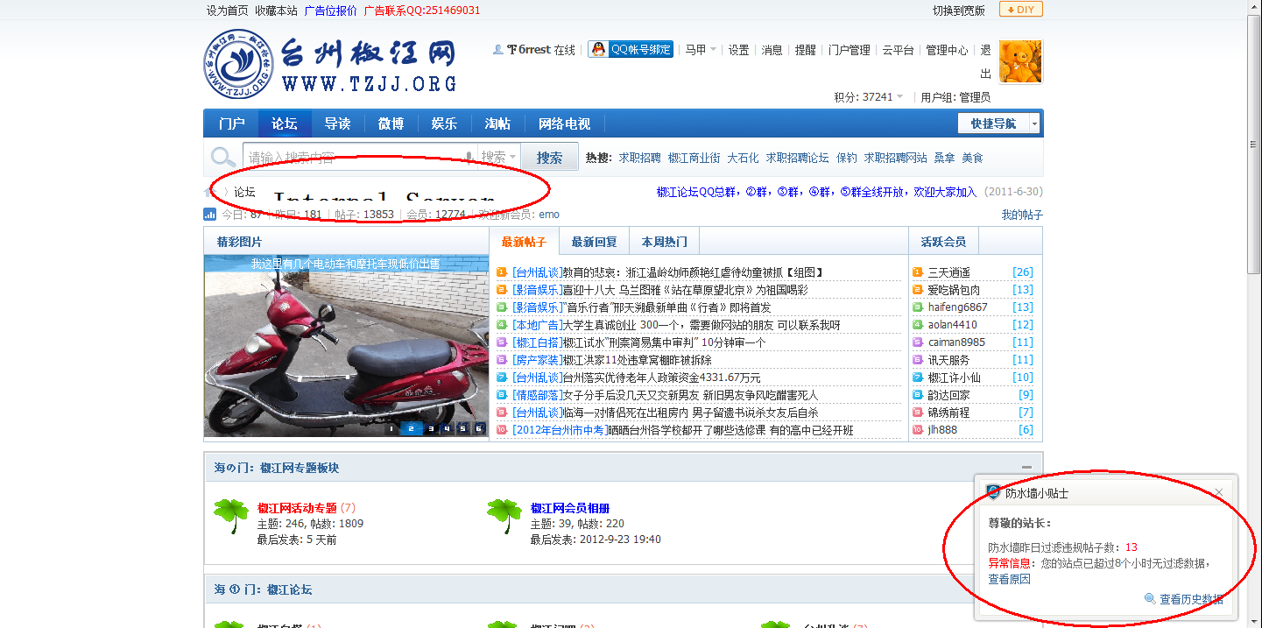Open the 消息 link in the user bar
Screen dimensions: 1262x628
[772, 50]
